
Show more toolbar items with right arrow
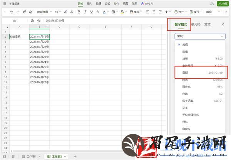coord(226,12)
